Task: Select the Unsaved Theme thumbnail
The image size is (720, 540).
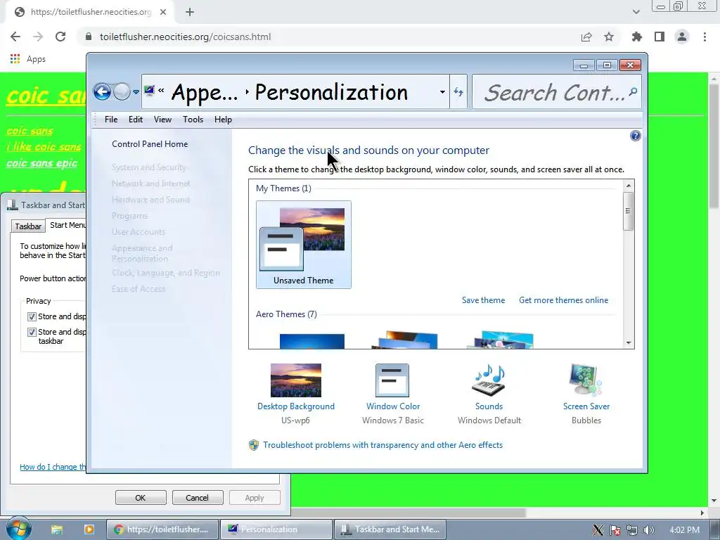Action: [x=304, y=244]
